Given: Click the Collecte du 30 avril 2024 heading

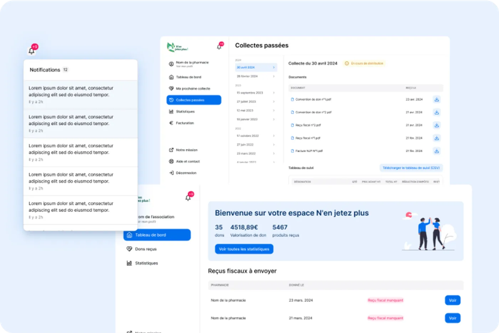Looking at the screenshot, I should pyautogui.click(x=313, y=63).
